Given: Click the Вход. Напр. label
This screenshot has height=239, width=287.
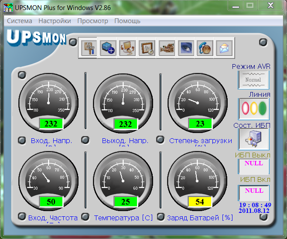Looking at the screenshot, I should click(51, 141).
